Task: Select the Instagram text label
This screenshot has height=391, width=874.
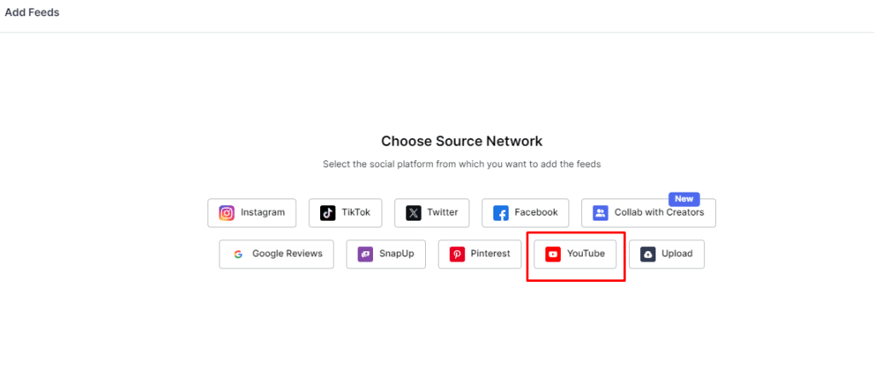Action: click(x=263, y=213)
